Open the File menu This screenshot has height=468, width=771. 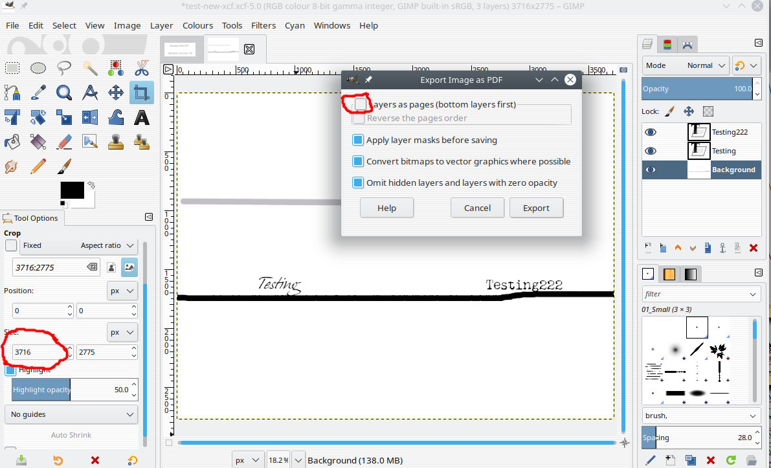click(12, 25)
